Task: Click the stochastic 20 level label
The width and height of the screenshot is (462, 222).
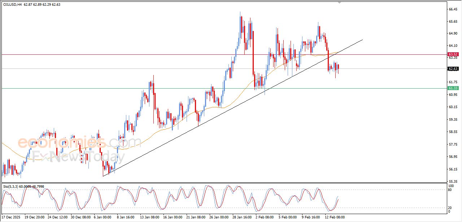Action: click(x=451, y=208)
